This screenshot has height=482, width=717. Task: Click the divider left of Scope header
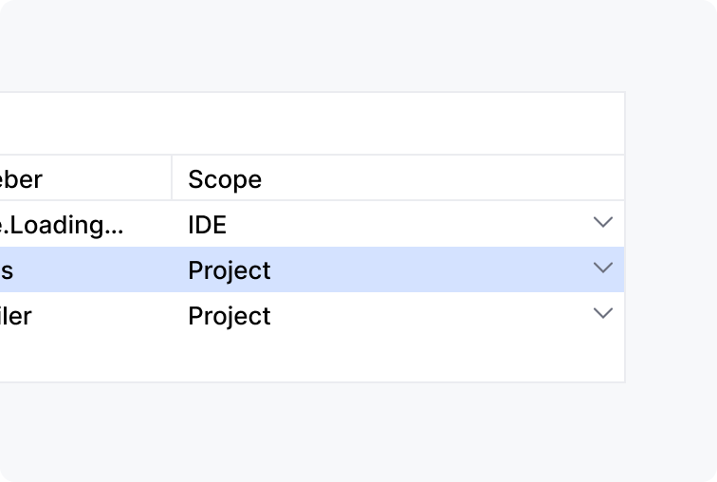tap(172, 177)
